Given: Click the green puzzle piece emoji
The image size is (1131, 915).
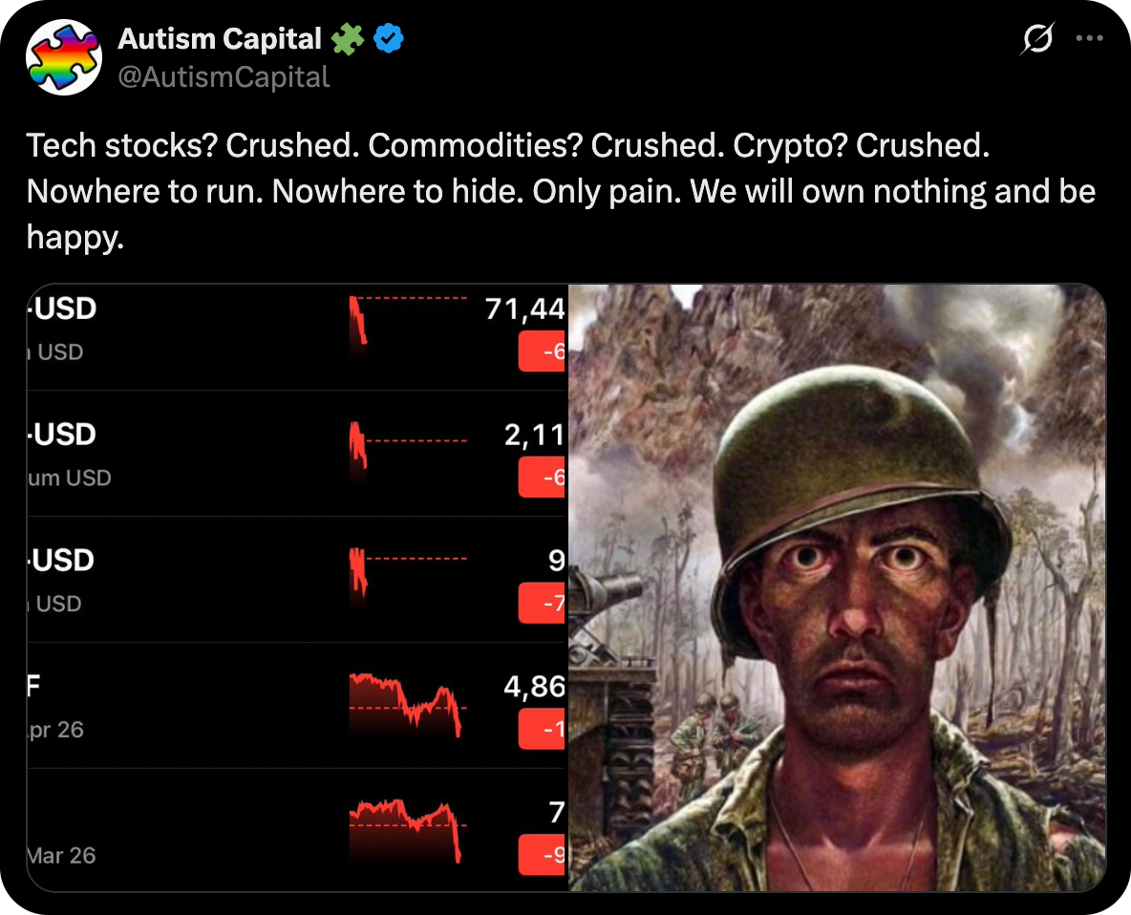Looking at the screenshot, I should point(346,39).
